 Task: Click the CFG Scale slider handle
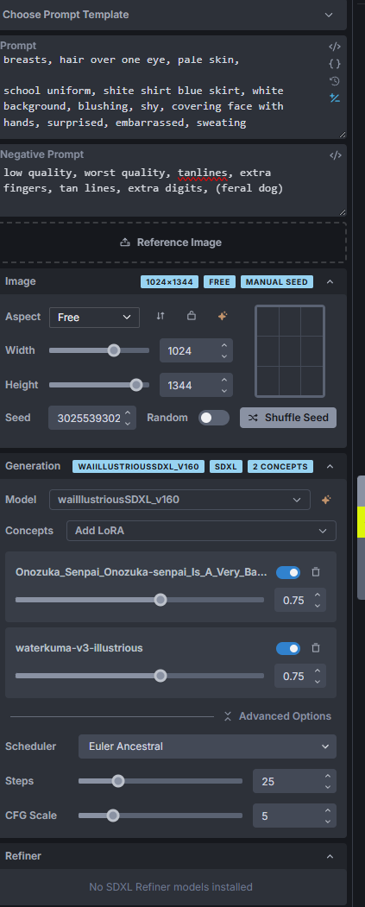click(113, 816)
